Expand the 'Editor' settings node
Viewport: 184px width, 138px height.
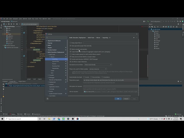point(47,45)
